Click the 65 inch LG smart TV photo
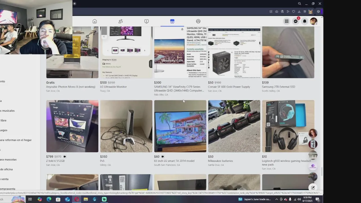Screen dimensions: 361x203 point(180,126)
